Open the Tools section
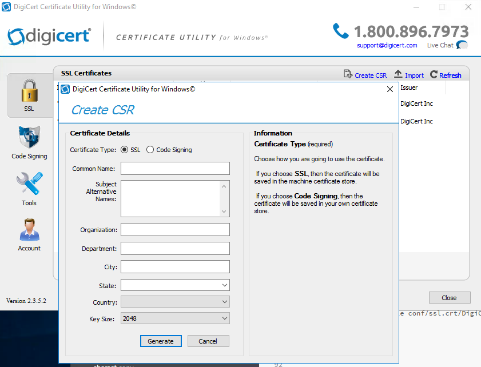This screenshot has height=367, width=481. [29, 189]
